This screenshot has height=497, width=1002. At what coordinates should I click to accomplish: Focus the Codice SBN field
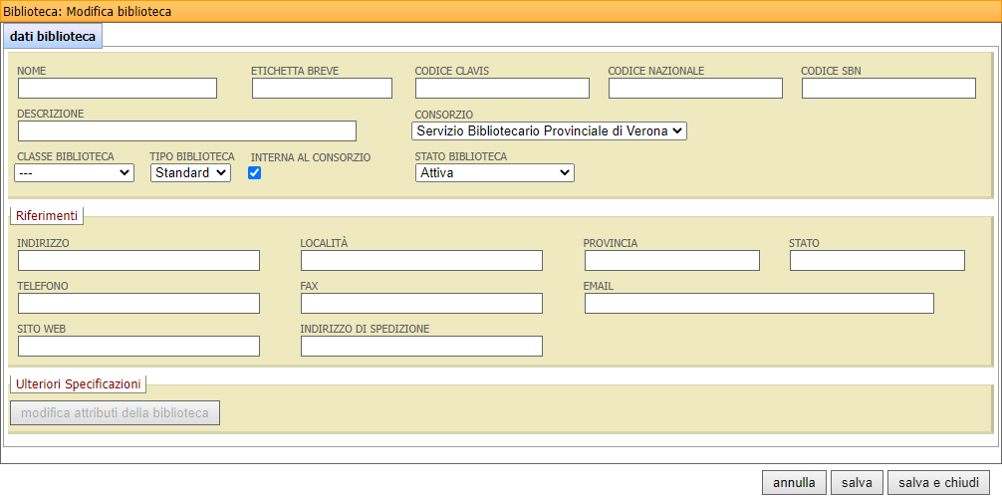click(888, 89)
